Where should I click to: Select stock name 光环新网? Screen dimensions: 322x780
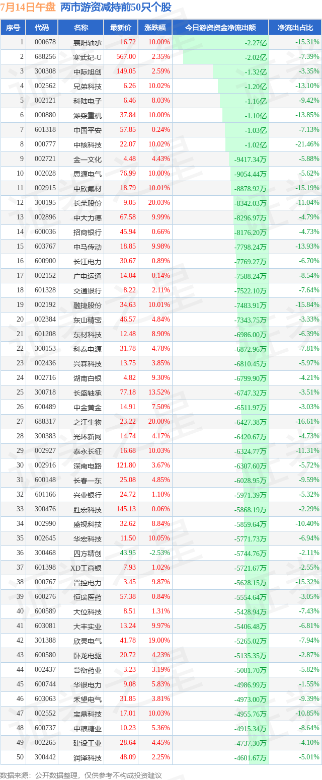click(88, 436)
